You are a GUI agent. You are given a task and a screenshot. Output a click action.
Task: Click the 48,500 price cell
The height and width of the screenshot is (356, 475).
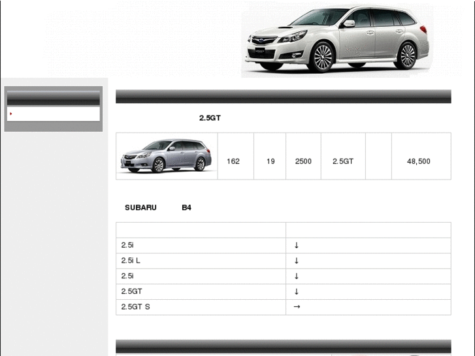[x=421, y=156]
